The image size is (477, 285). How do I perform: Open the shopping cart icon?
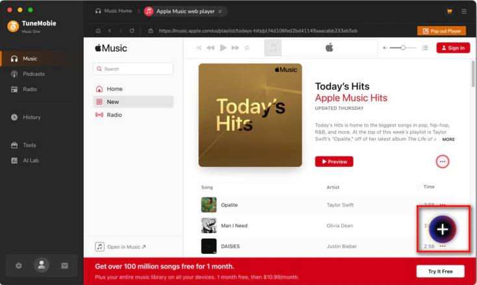[449, 12]
